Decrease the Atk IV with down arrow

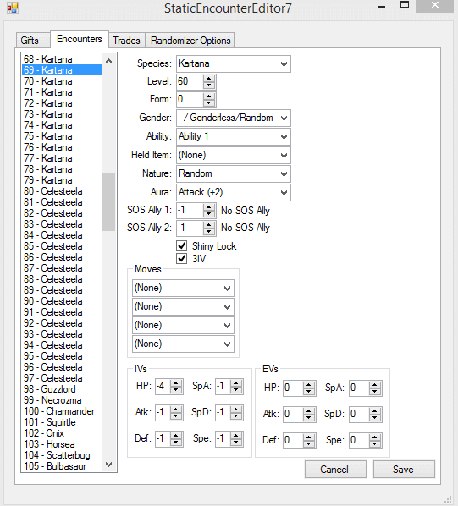(x=176, y=416)
